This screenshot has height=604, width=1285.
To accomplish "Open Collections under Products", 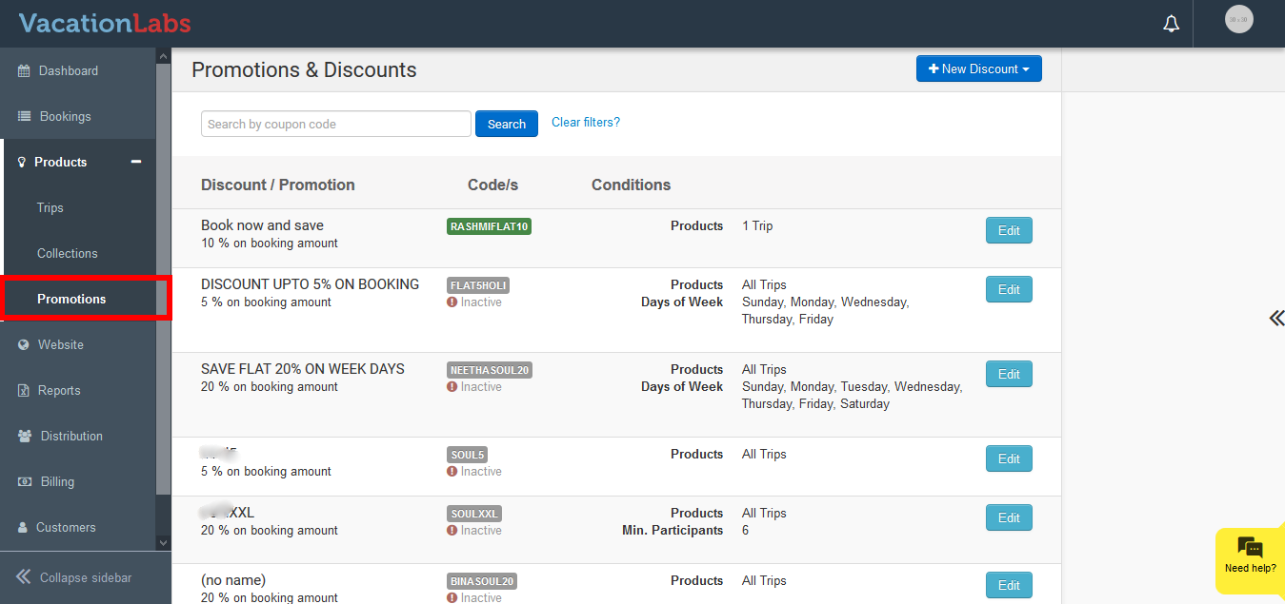I will pos(68,254).
